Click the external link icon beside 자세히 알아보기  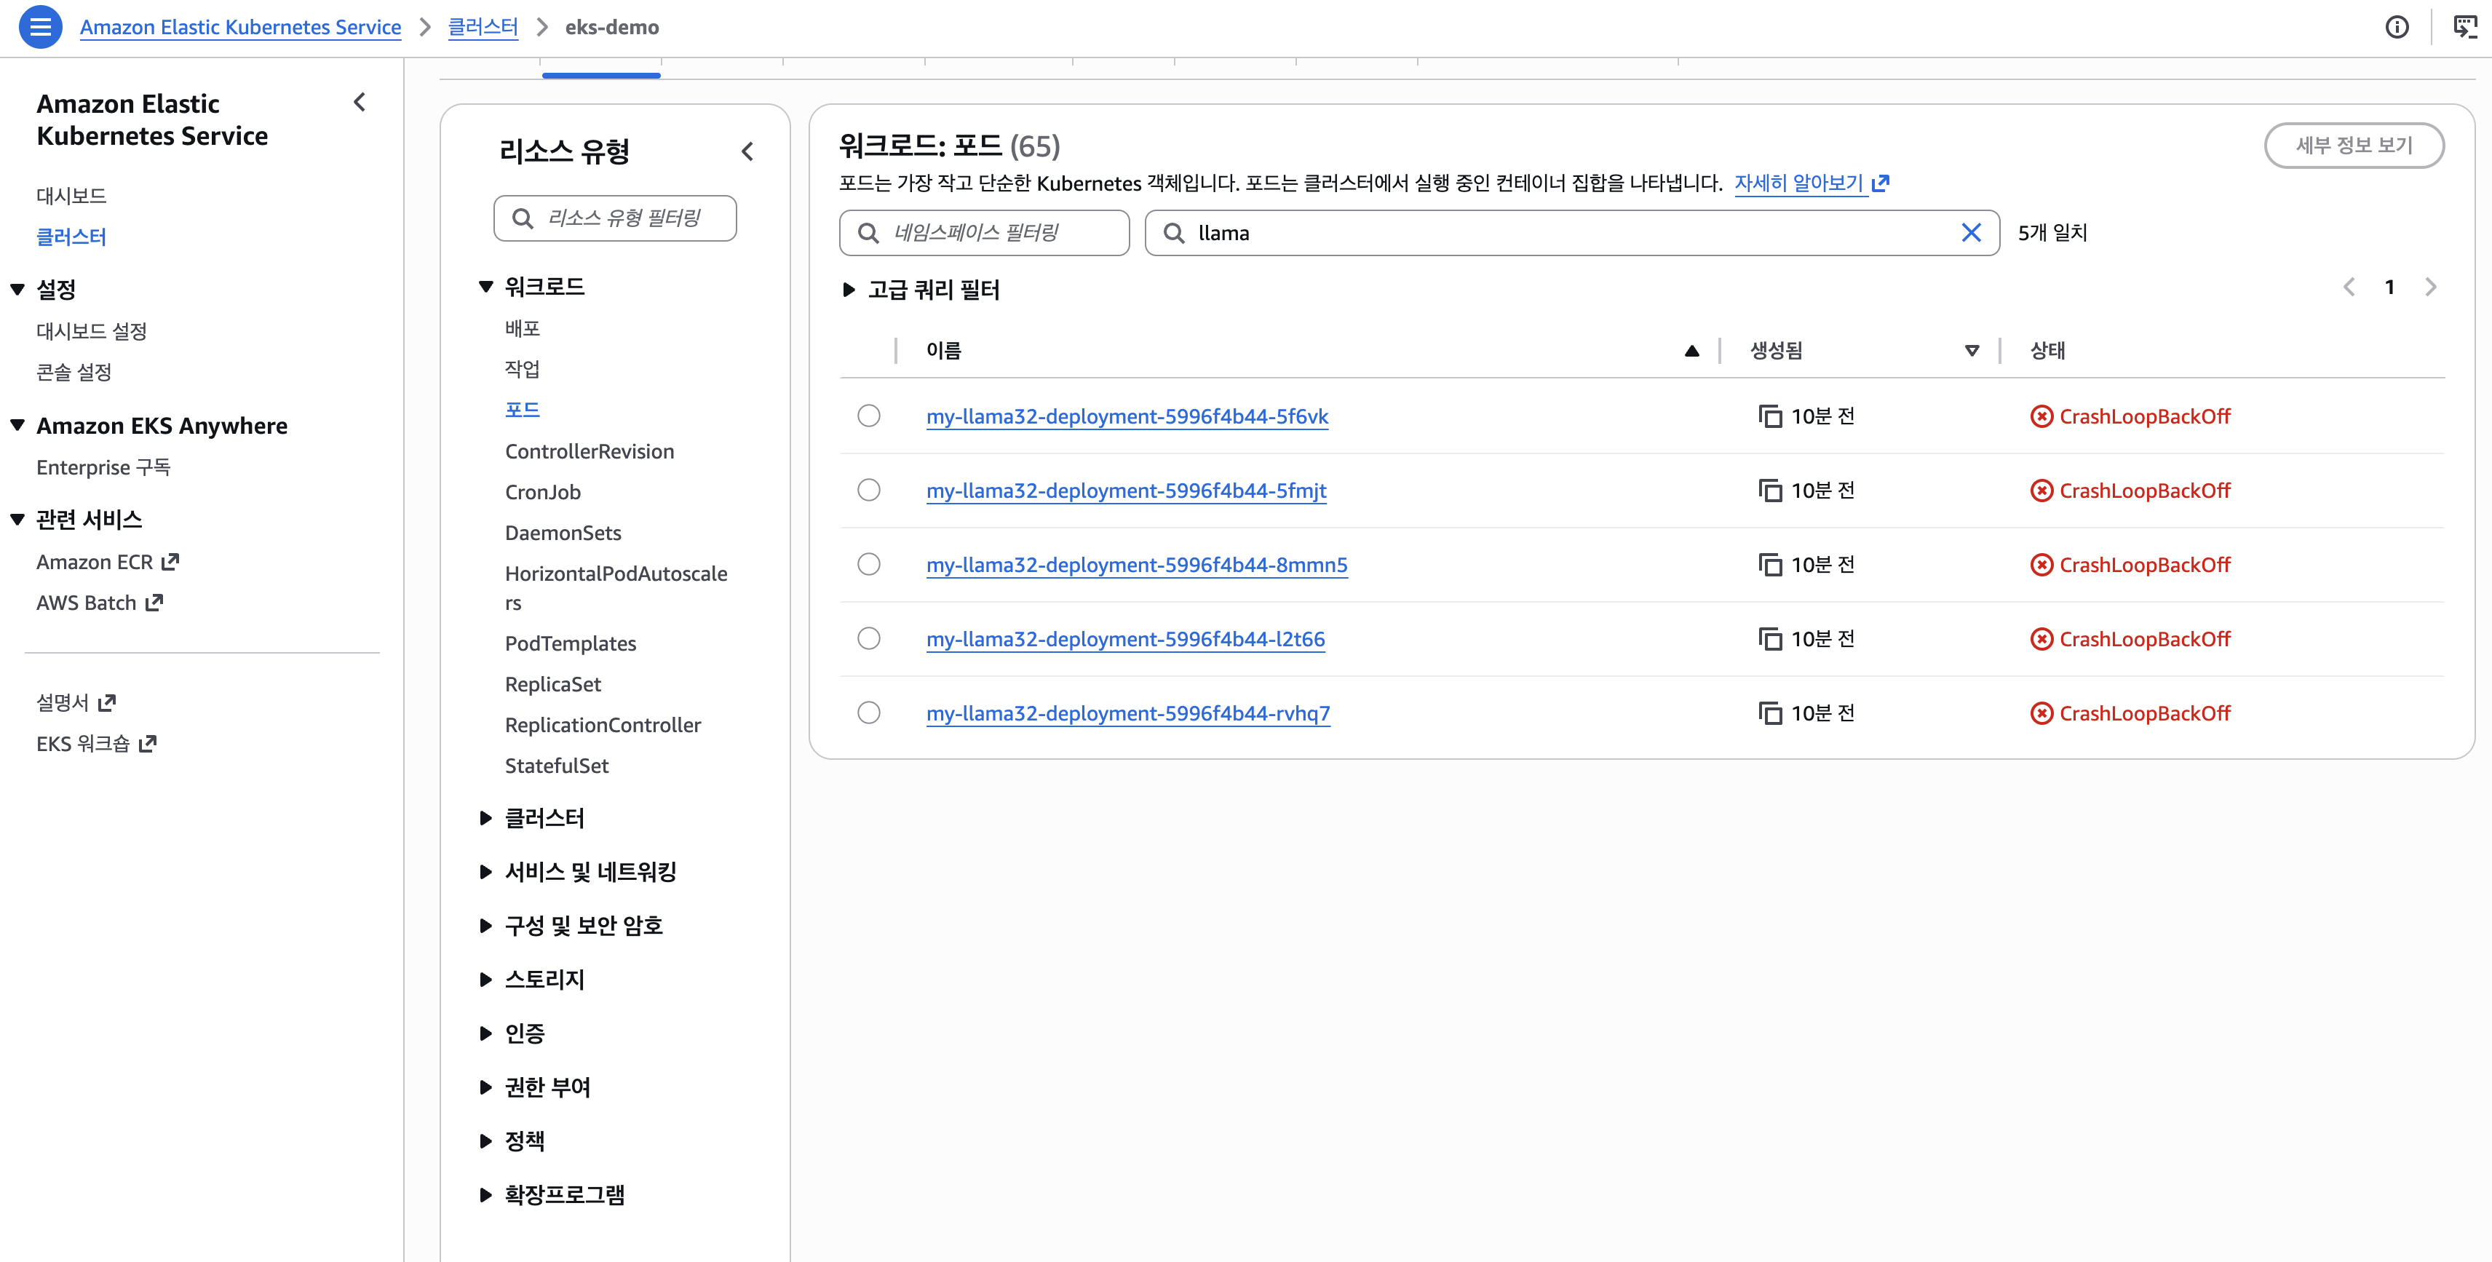pos(1881,183)
